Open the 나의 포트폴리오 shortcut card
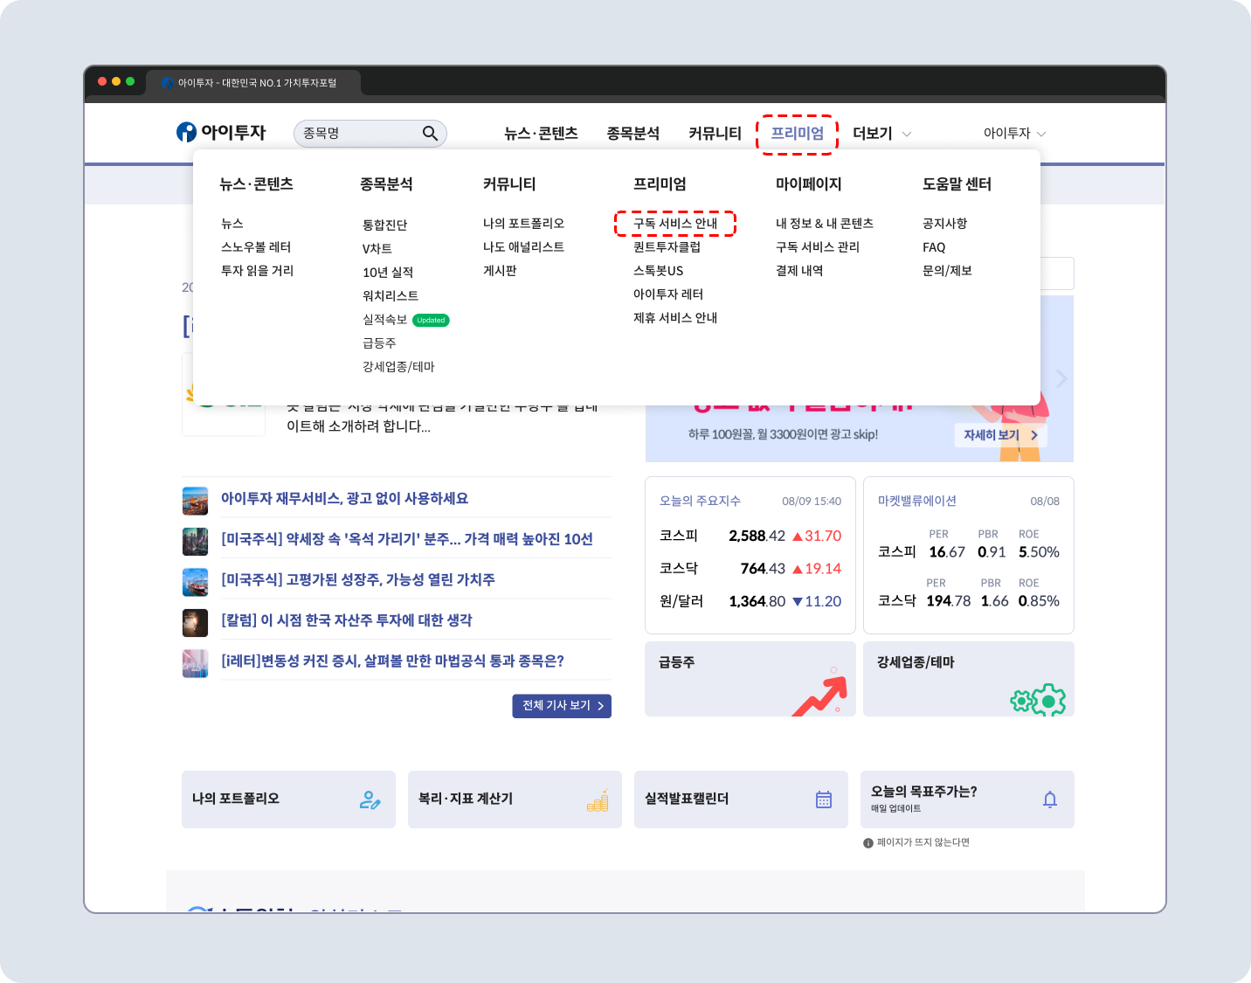This screenshot has height=983, width=1251. click(x=288, y=800)
